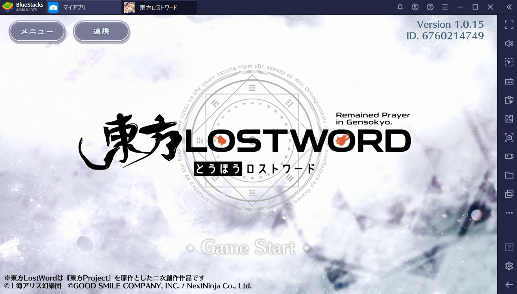Maximize the BlueStacks window
Viewport: 517px width, 294px height.
click(475, 7)
